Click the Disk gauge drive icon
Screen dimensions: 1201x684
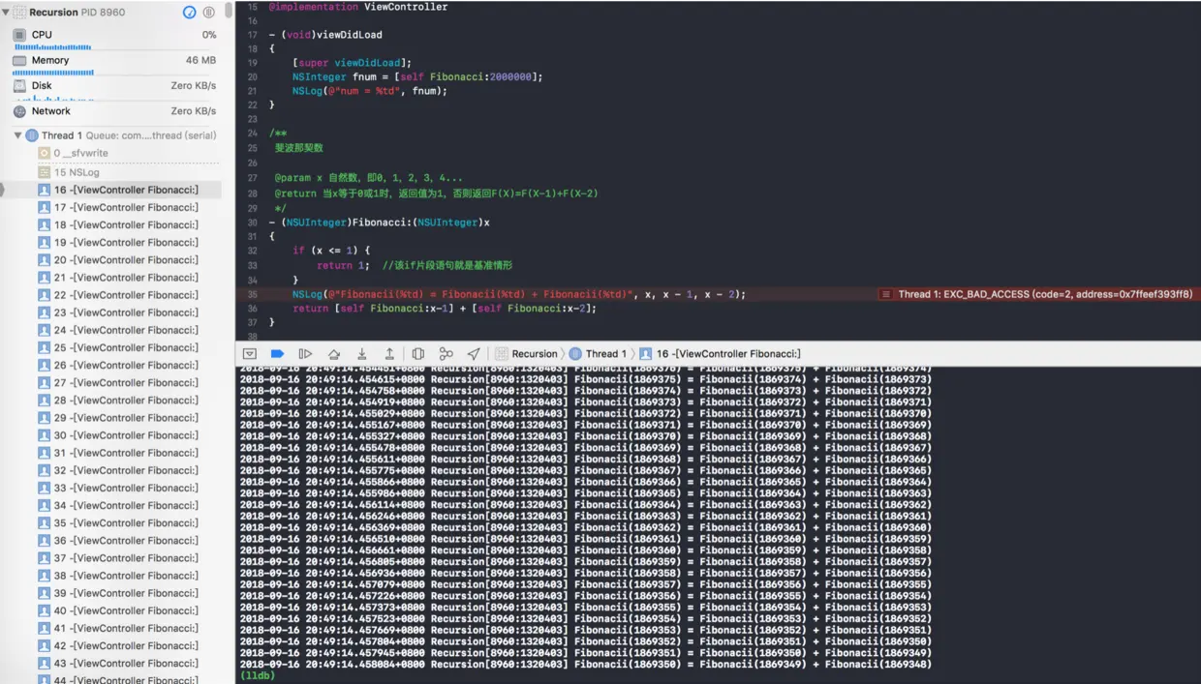[x=19, y=86]
